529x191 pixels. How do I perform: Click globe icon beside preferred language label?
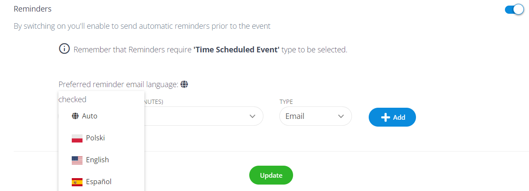(184, 85)
